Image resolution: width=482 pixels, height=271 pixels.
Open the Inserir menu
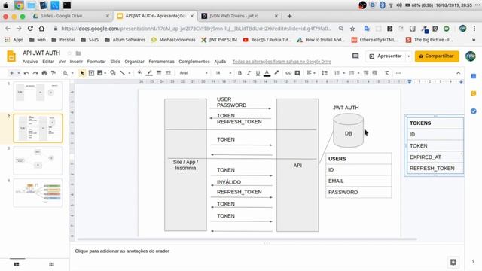click(76, 62)
